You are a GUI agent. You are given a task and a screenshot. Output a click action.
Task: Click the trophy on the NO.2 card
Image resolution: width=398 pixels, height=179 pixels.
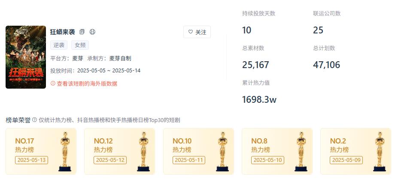(x=380, y=152)
